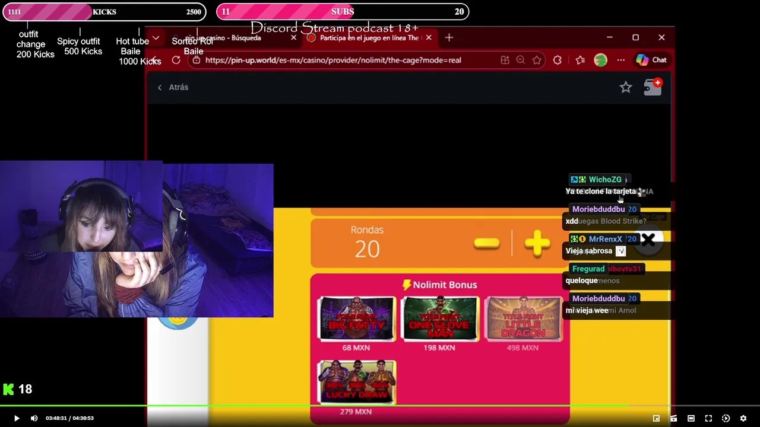Viewport: 760px width, 427px height.
Task: Open the player settings gear
Action: tap(743, 418)
